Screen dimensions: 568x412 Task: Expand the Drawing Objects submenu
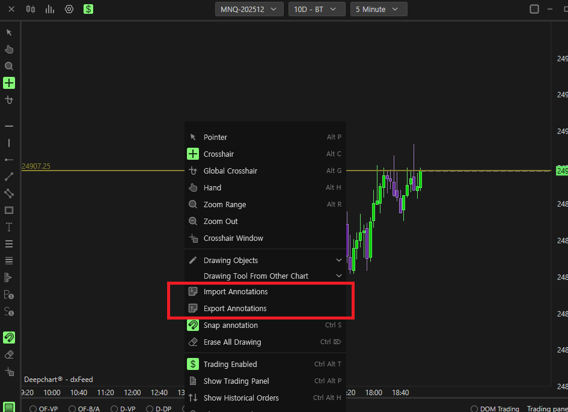point(265,260)
